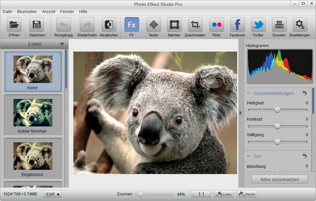Screen dimensions: 316x201
Task: Click the 1:1 zoom button
Action: 201,194
